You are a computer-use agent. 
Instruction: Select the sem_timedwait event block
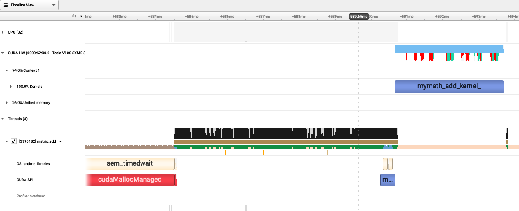coord(130,163)
